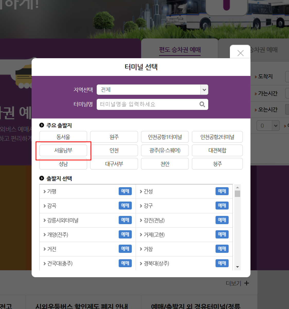Click 예매 button for 경북대(상주)
Screen dimensions: 289x309
[222, 263]
